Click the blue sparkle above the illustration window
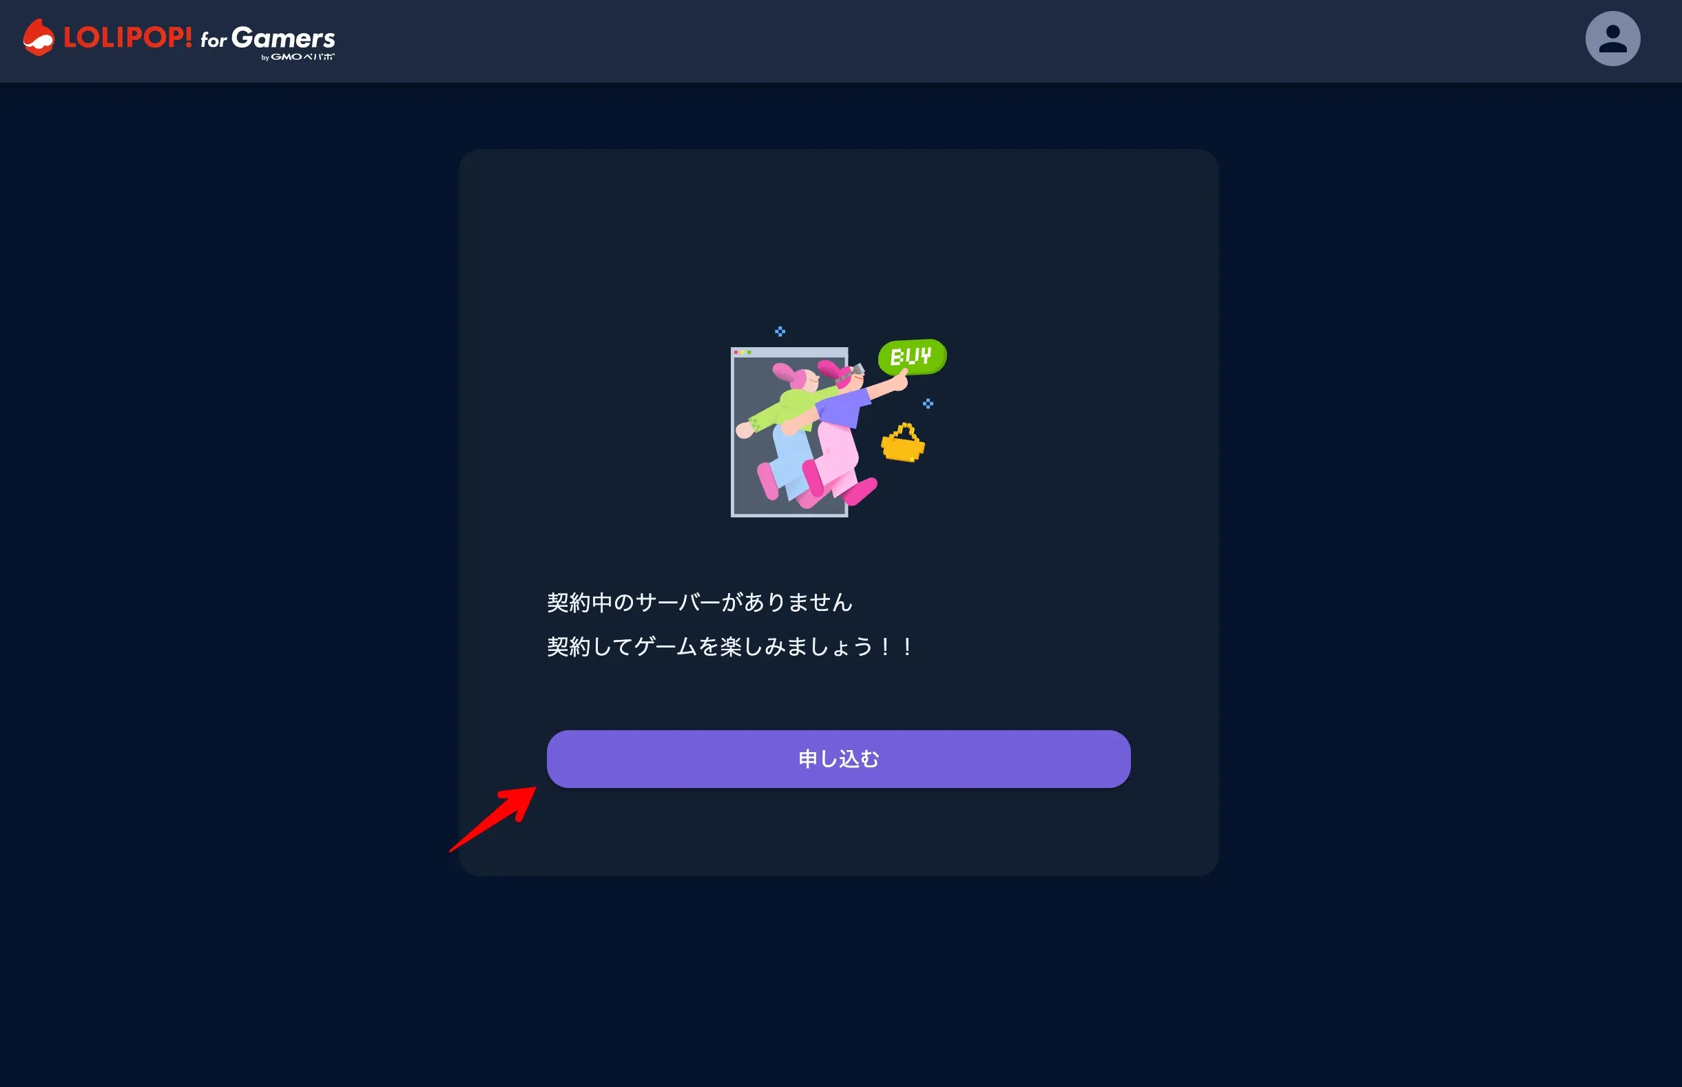Viewport: 1682px width, 1087px height. [780, 331]
